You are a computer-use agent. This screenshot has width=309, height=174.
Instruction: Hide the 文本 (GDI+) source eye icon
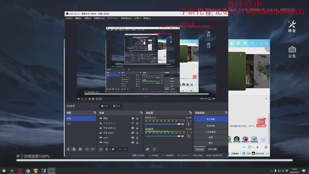coord(133,133)
